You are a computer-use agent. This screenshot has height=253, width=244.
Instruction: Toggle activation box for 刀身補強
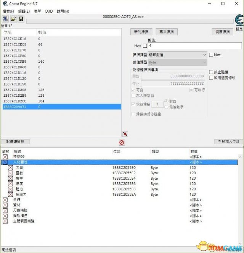[x=5, y=211]
